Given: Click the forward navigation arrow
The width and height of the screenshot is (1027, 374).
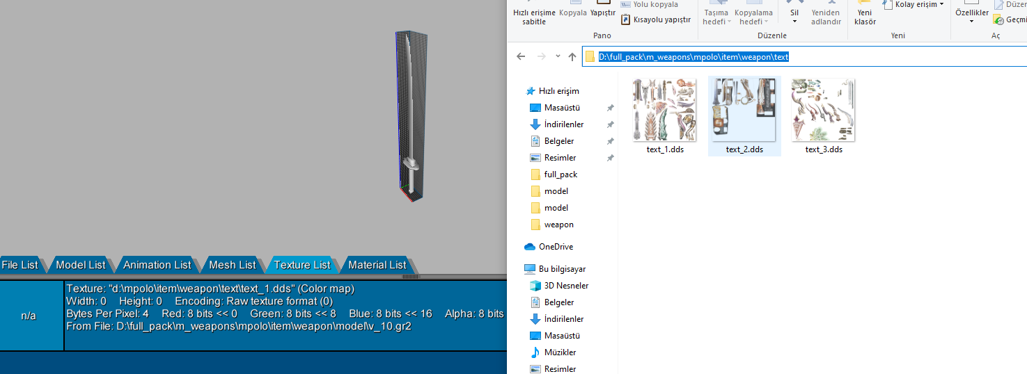Looking at the screenshot, I should [x=542, y=56].
